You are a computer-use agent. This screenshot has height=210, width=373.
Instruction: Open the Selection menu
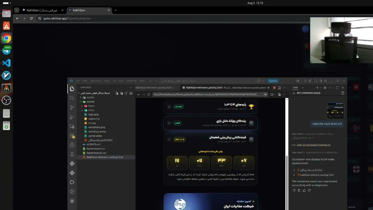[x=96, y=81]
